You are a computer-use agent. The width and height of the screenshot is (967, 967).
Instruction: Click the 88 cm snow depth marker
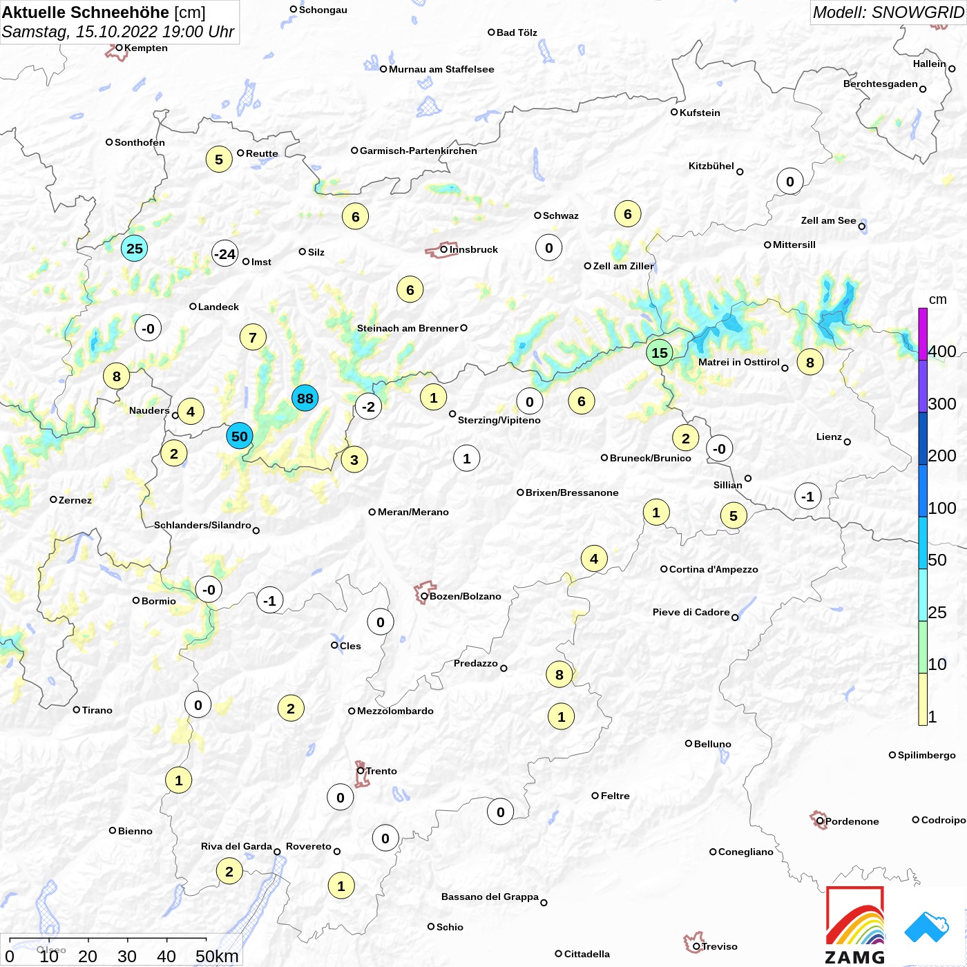click(305, 398)
